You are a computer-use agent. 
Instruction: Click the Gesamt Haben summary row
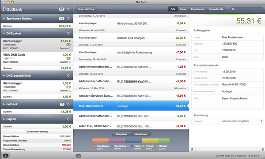37,136
